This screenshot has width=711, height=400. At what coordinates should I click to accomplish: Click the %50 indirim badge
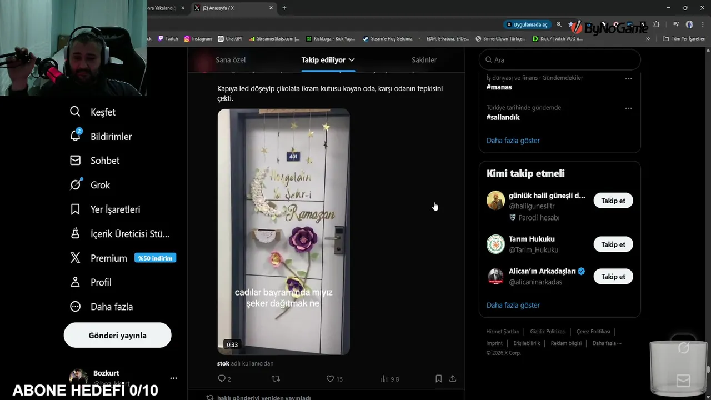155,258
